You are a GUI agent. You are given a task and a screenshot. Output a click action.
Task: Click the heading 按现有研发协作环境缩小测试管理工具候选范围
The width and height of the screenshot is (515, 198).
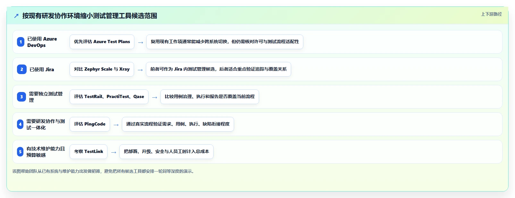(x=90, y=16)
